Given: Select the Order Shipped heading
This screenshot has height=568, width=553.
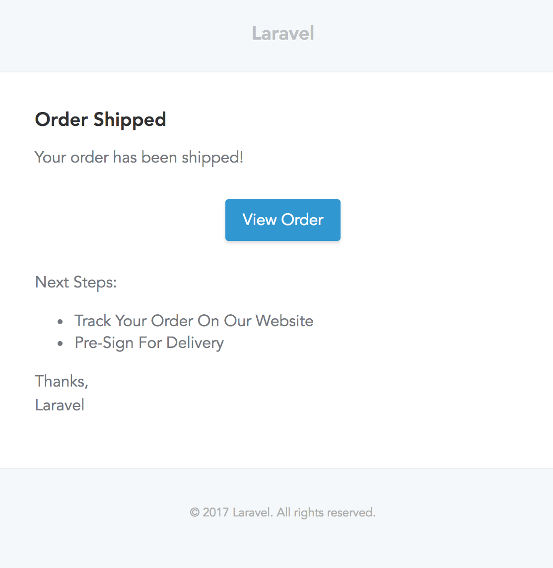Looking at the screenshot, I should point(100,119).
